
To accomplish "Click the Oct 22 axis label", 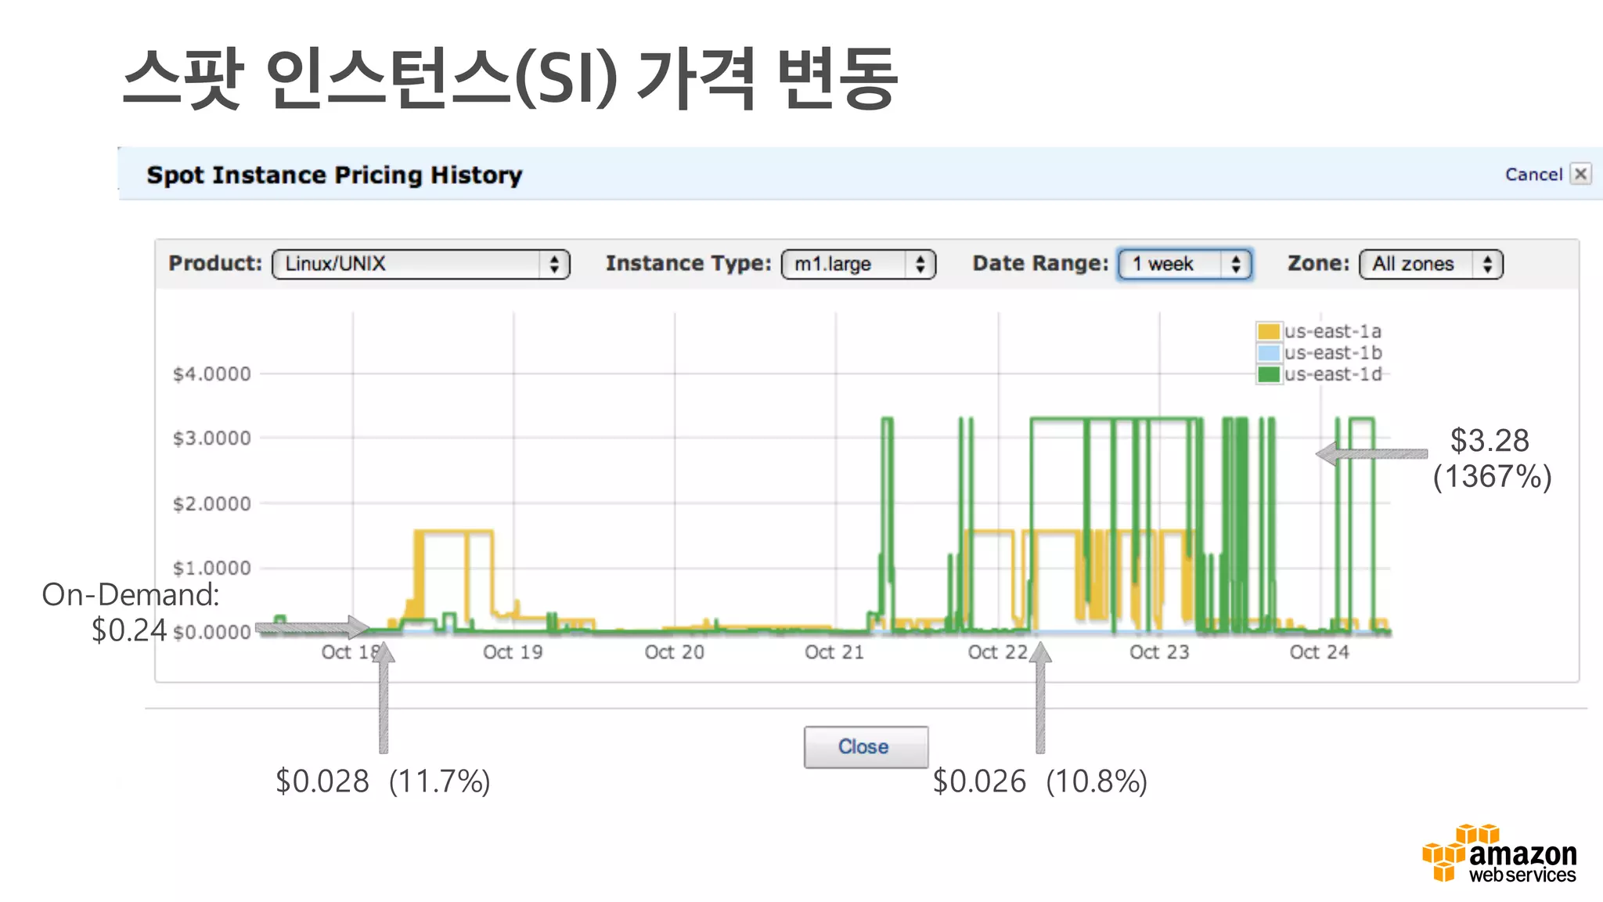I will coord(997,652).
